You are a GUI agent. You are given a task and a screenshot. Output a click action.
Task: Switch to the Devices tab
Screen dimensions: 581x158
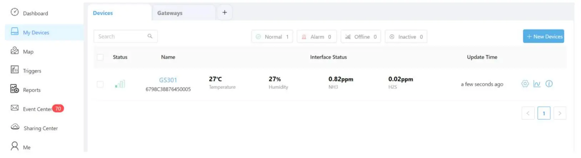120,13
